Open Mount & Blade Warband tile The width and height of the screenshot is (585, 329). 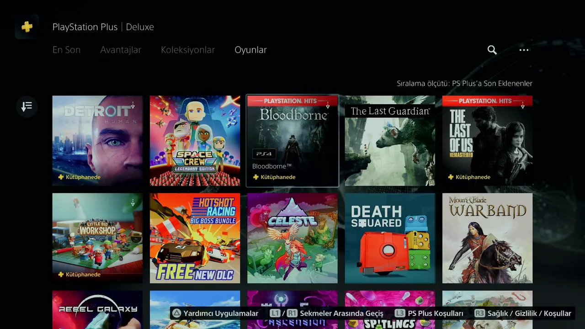487,238
